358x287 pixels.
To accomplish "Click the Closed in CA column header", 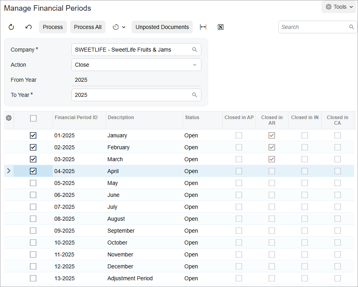I will click(337, 120).
